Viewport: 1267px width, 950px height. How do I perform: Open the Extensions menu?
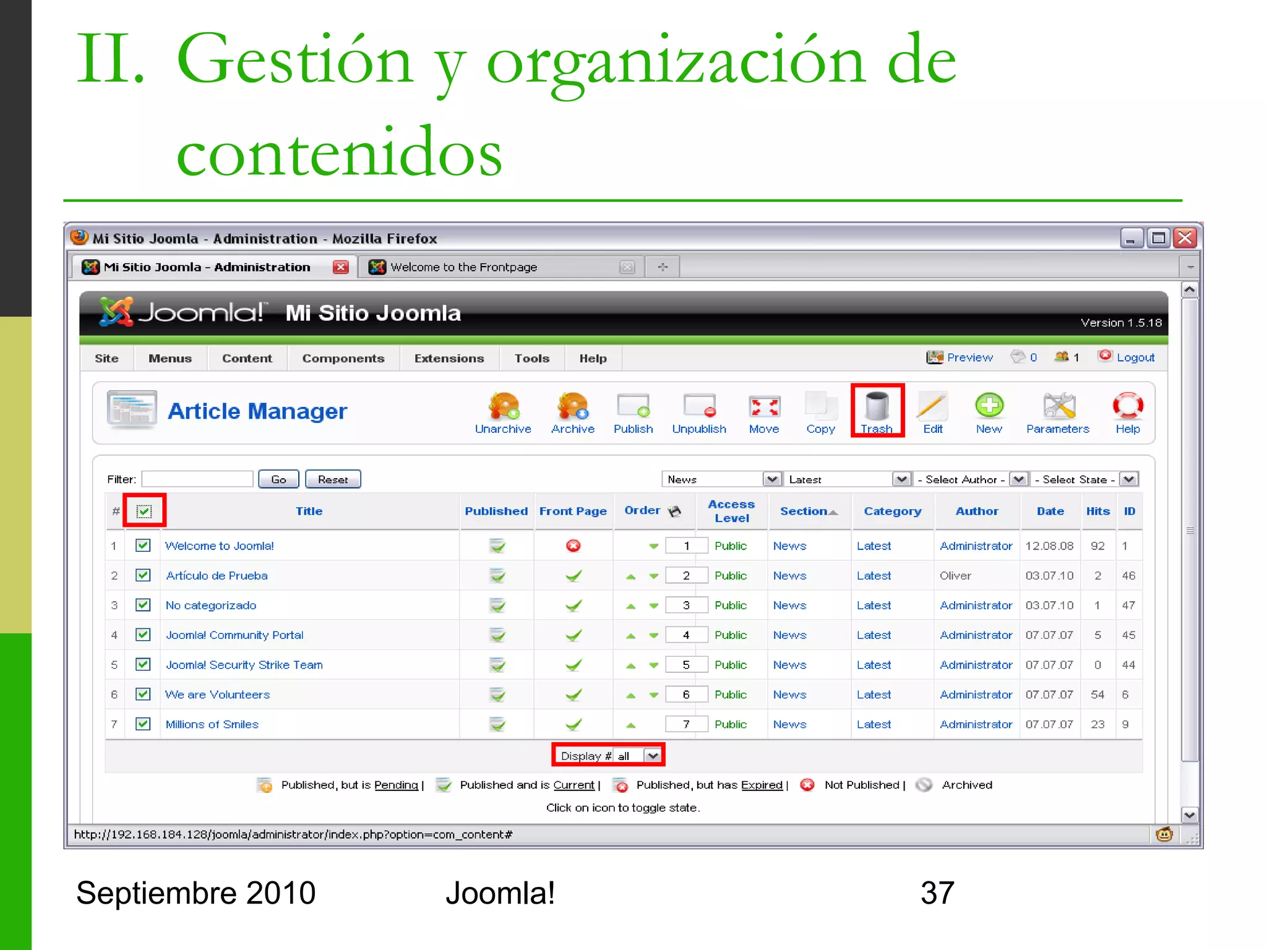coord(449,358)
